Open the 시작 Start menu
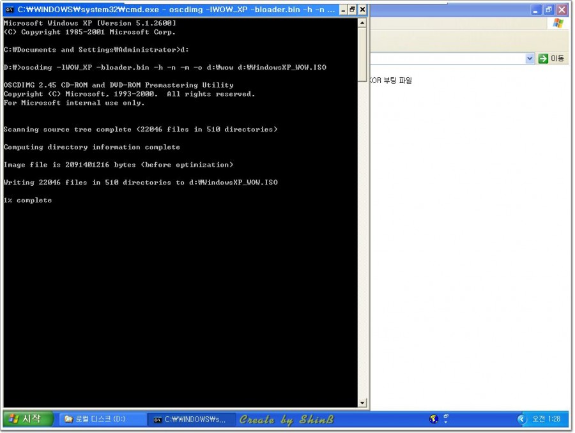This screenshot has height=433, width=575. tap(28, 419)
